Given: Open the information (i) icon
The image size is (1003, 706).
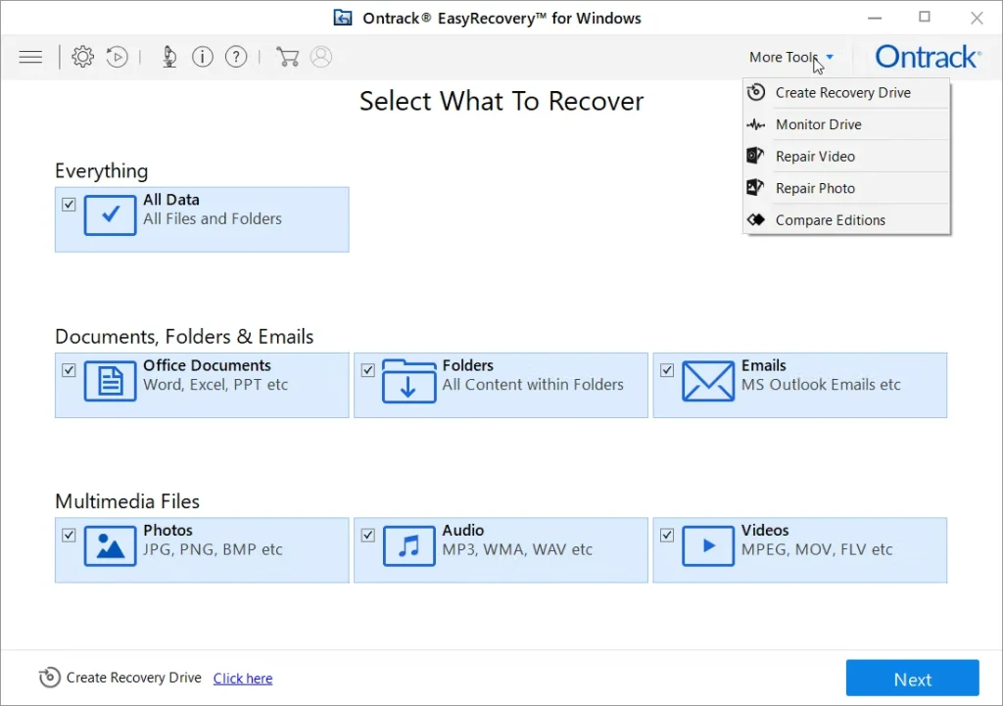Looking at the screenshot, I should (203, 57).
